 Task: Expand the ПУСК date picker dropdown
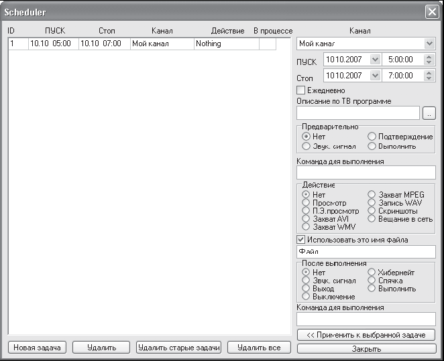[375, 60]
